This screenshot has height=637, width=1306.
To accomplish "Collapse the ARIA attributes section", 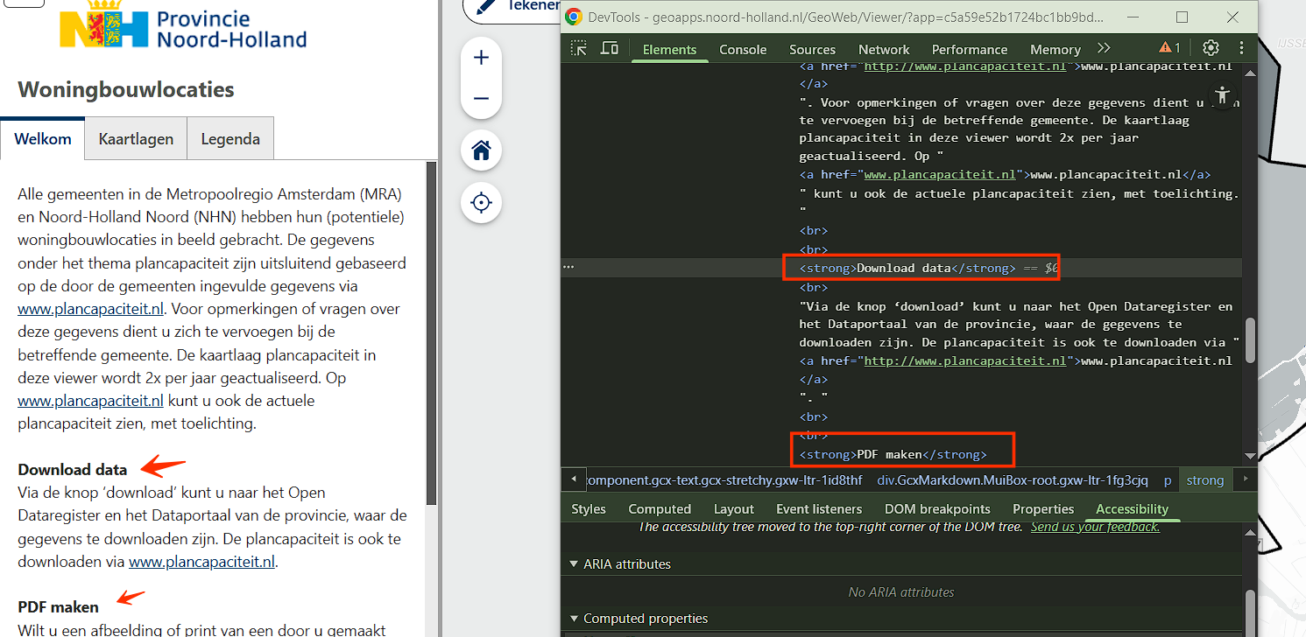I will click(x=575, y=564).
